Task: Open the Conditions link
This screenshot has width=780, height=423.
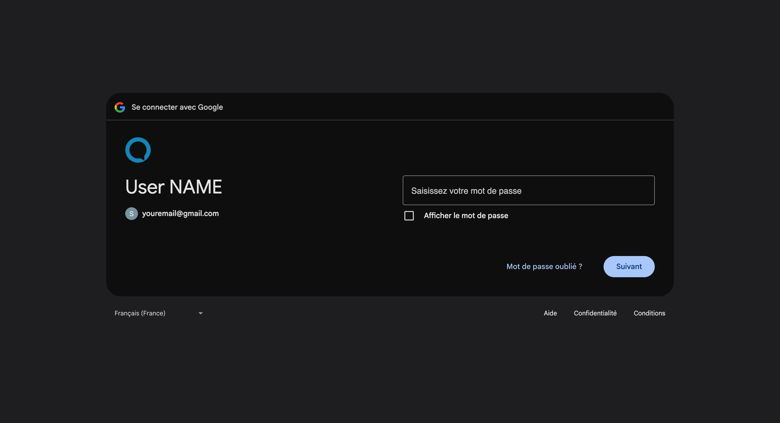Action: (649, 313)
